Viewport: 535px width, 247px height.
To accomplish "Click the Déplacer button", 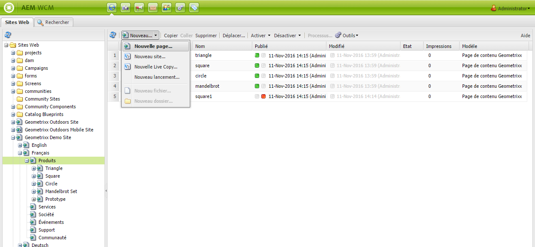I will point(234,36).
